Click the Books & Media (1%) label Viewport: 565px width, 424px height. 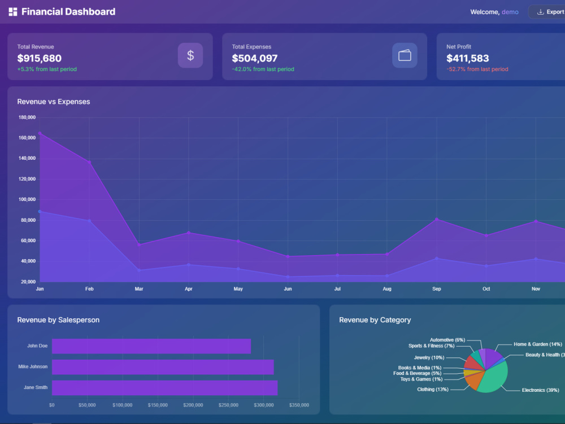click(420, 368)
